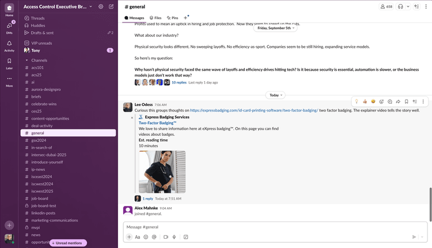Open the expressbadging.com two-factor badging link

(254, 110)
